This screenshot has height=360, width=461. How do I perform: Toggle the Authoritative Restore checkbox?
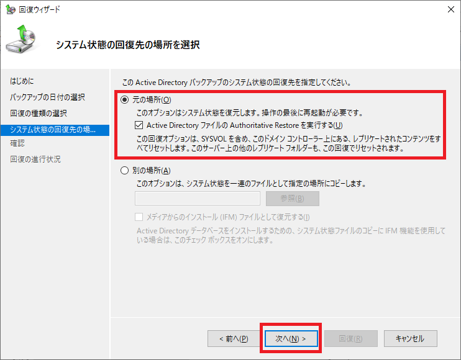click(139, 125)
